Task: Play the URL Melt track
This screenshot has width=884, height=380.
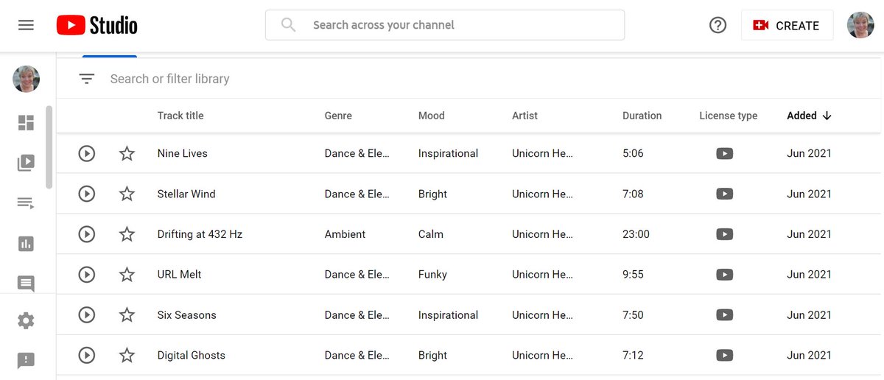Action: tap(87, 274)
